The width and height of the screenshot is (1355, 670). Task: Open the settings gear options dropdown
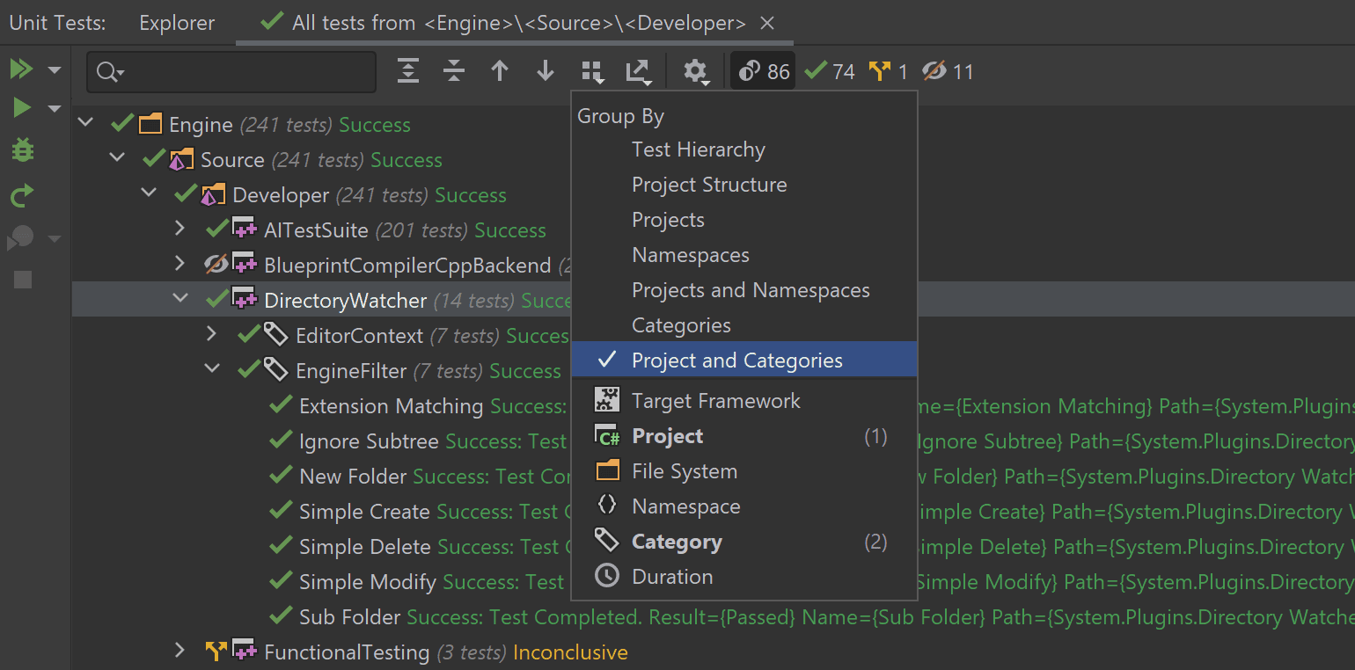697,72
